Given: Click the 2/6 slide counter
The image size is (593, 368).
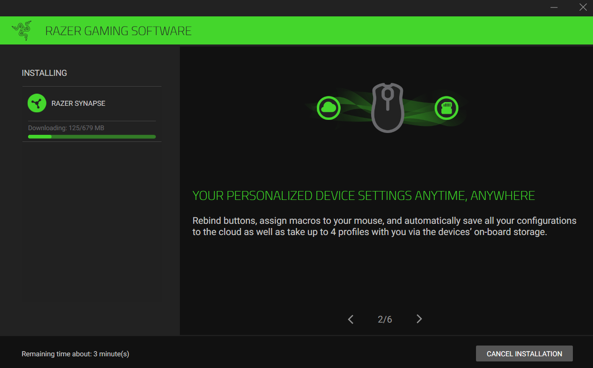Looking at the screenshot, I should 385,319.
